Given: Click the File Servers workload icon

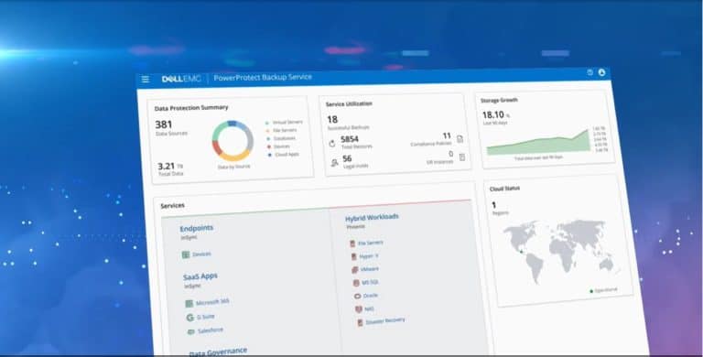Looking at the screenshot, I should 352,243.
